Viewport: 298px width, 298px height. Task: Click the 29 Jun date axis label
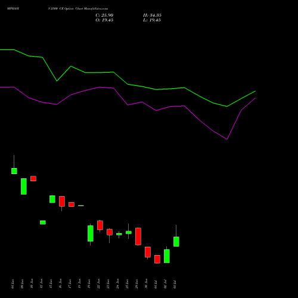pos(136,284)
